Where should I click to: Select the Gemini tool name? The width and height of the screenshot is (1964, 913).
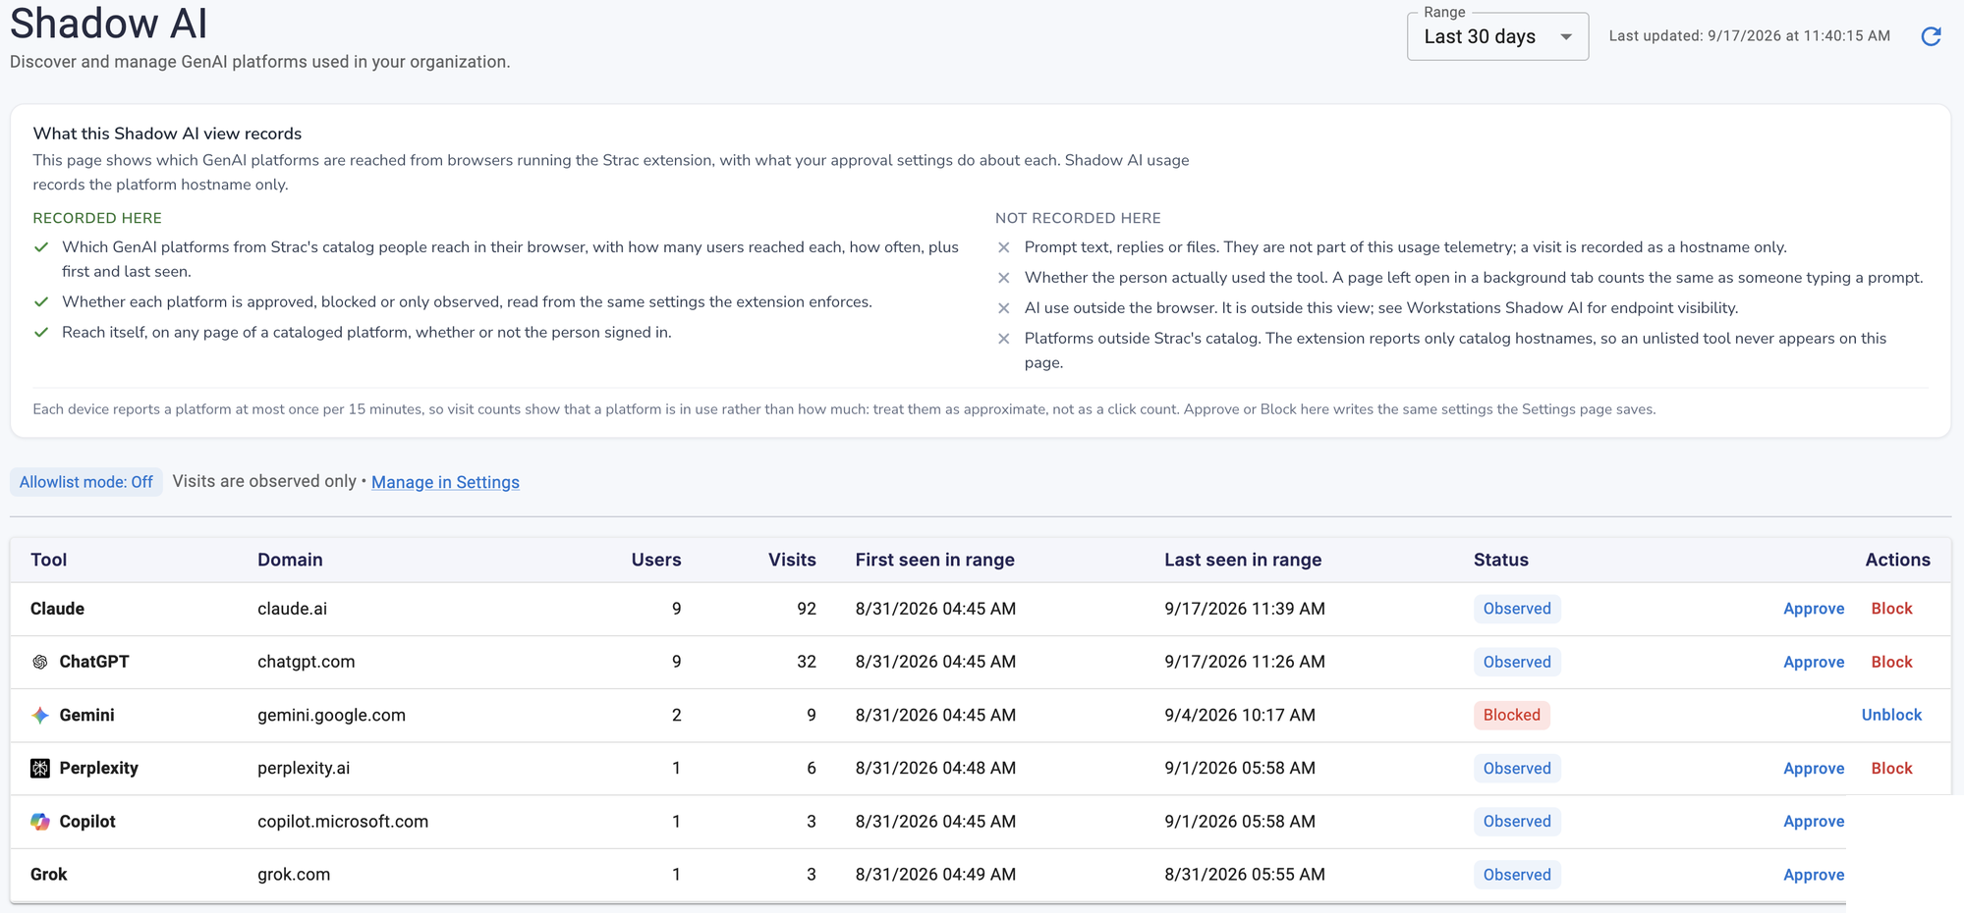click(x=86, y=715)
